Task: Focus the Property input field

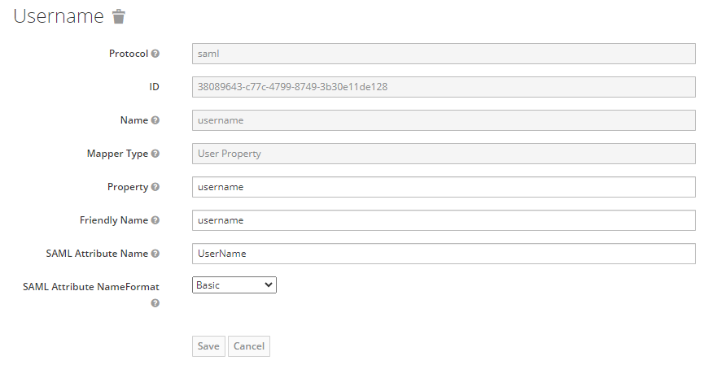Action: (444, 187)
